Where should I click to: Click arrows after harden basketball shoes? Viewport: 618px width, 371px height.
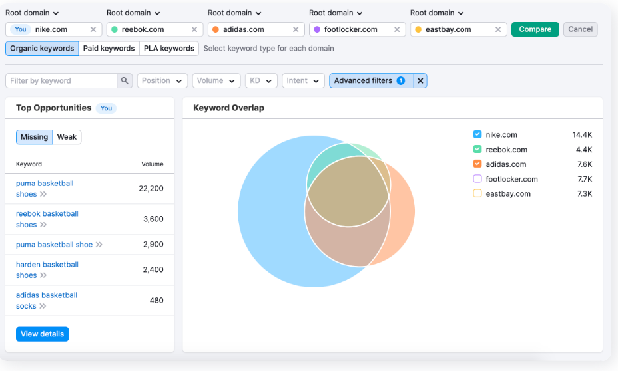click(43, 275)
